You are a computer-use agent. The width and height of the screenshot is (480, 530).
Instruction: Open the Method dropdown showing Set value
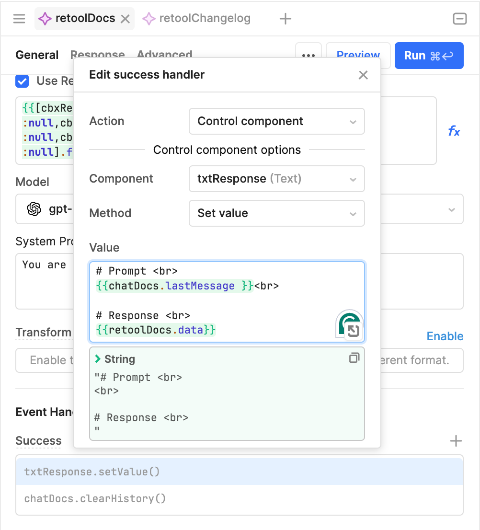point(277,213)
